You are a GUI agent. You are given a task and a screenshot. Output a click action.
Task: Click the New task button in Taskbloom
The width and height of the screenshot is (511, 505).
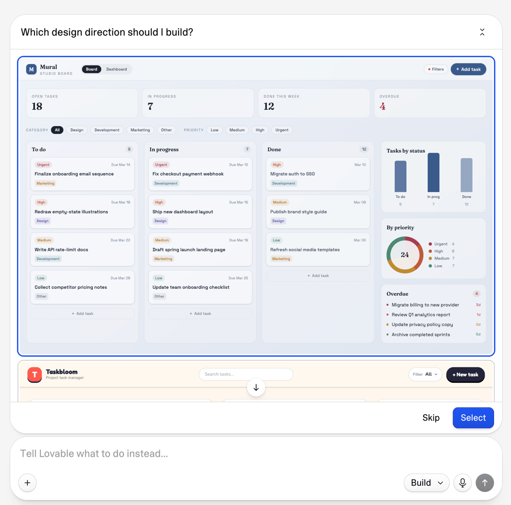pos(466,375)
